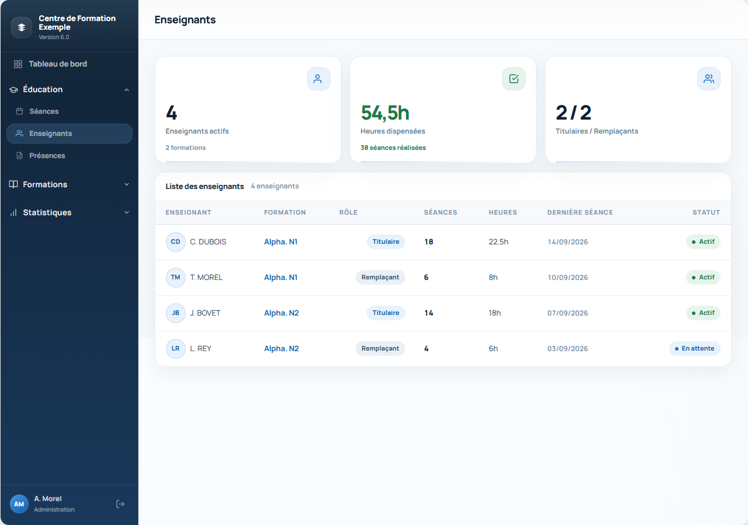This screenshot has height=525, width=748.
Task: Click the CD avatar for C. DUBOIS
Action: (176, 242)
